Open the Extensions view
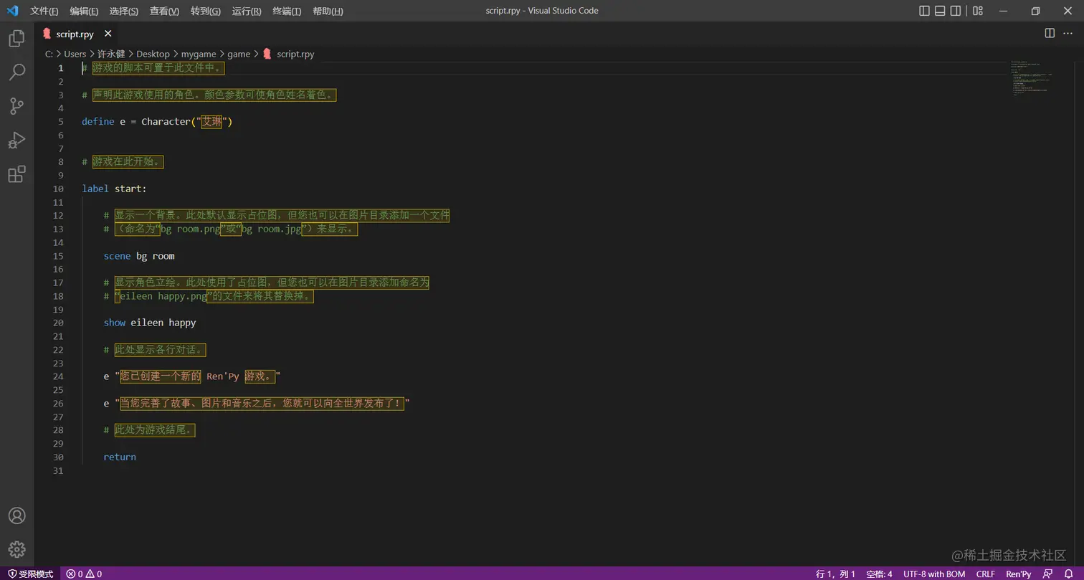 pyautogui.click(x=16, y=174)
